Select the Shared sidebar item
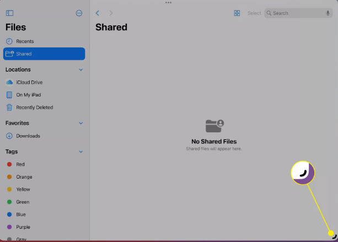The height and width of the screenshot is (242, 338). 44,53
